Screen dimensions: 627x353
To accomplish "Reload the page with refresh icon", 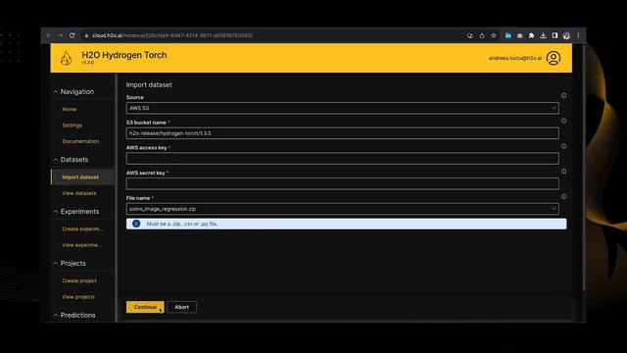I will point(72,35).
